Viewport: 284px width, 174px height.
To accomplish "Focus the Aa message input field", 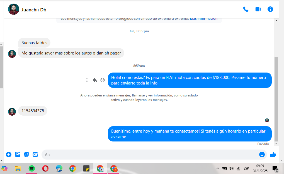I will point(150,155).
